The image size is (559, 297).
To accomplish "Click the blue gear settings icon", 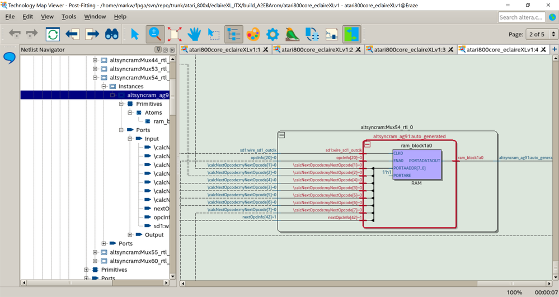I will pyautogui.click(x=273, y=34).
